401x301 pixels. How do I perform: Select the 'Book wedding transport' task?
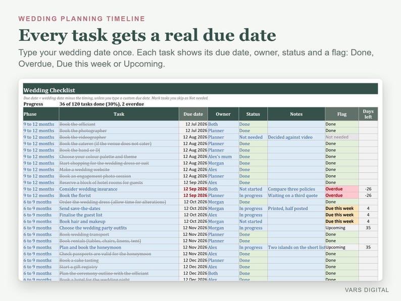119,234
